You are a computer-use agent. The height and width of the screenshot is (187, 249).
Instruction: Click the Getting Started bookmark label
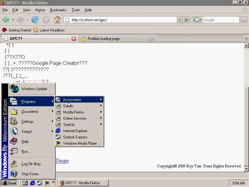pos(20,30)
